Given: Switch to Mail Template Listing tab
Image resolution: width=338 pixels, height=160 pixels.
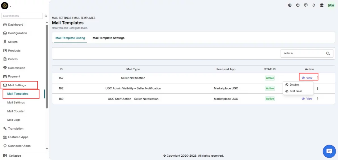Looking at the screenshot, I should (70, 38).
